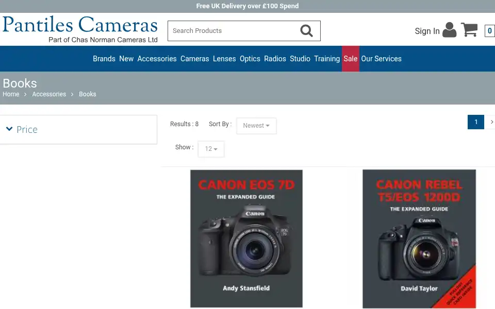Open the Sale menu item
The width and height of the screenshot is (495, 309).
click(351, 59)
